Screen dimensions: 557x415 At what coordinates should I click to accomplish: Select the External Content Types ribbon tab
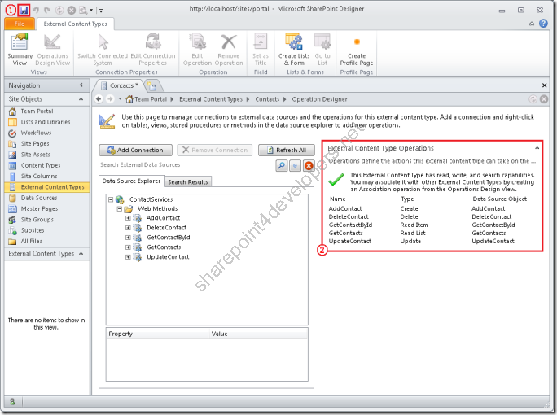pyautogui.click(x=75, y=24)
